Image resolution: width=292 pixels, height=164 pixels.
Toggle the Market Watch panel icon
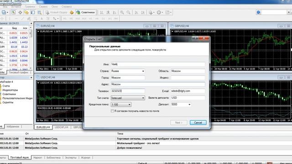coord(14,12)
